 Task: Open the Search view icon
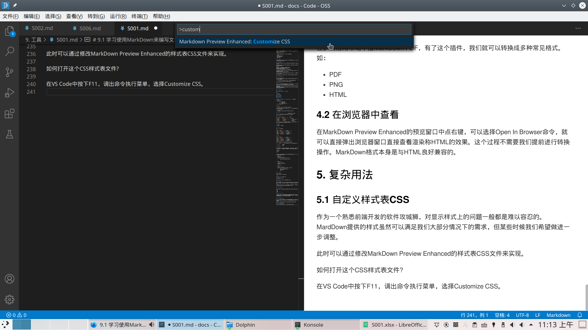click(9, 51)
